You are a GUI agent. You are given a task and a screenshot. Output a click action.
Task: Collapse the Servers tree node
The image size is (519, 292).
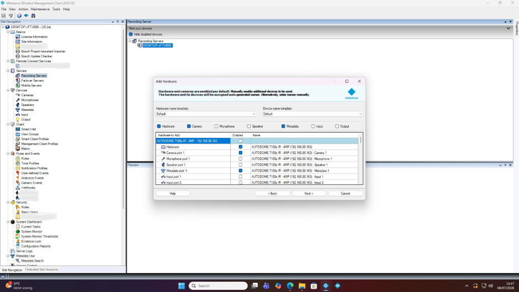[8, 71]
